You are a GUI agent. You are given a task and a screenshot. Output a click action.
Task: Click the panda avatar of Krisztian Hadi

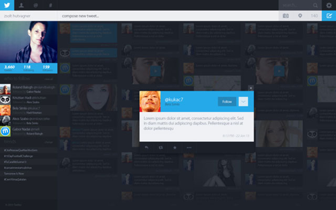coord(5,100)
